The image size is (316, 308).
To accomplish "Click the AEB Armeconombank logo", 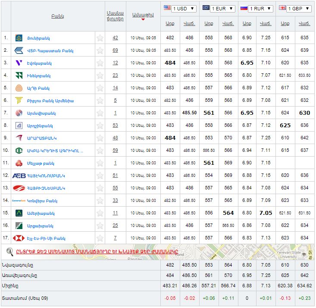I will pos(19,176).
